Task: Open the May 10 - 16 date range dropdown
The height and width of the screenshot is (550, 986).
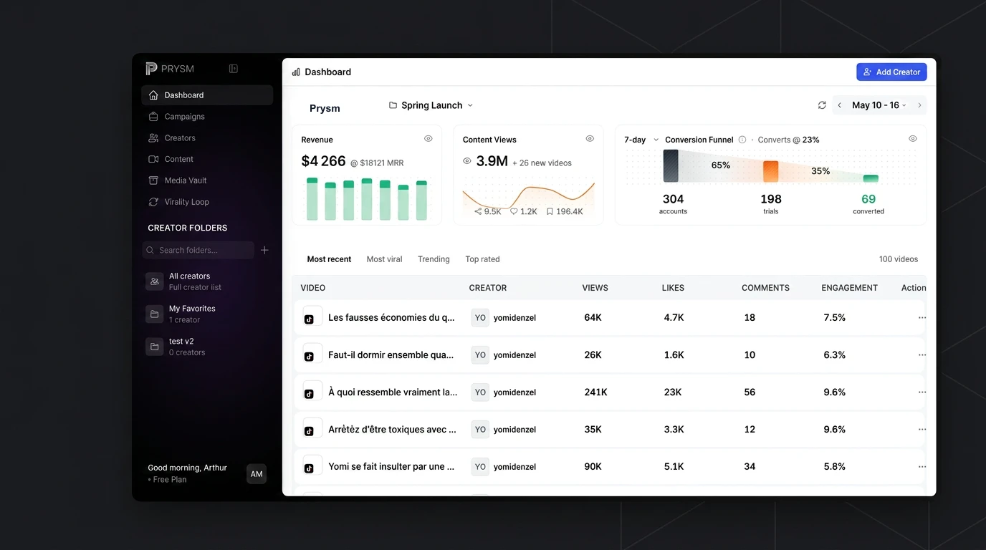Action: (879, 105)
